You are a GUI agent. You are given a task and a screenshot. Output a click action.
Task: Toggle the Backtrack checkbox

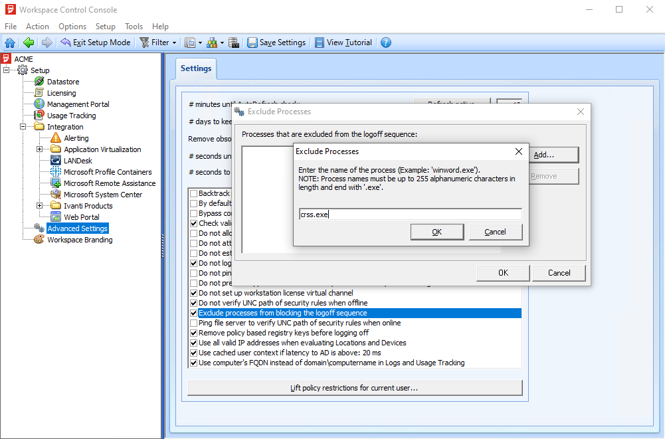[x=194, y=193]
